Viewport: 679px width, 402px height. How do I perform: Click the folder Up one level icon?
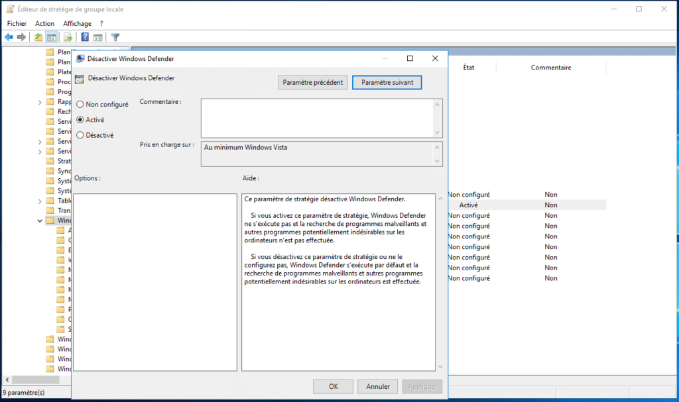(x=38, y=37)
